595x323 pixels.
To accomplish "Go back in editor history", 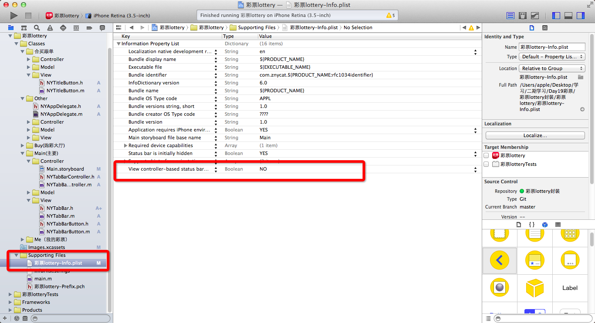I will tap(131, 27).
